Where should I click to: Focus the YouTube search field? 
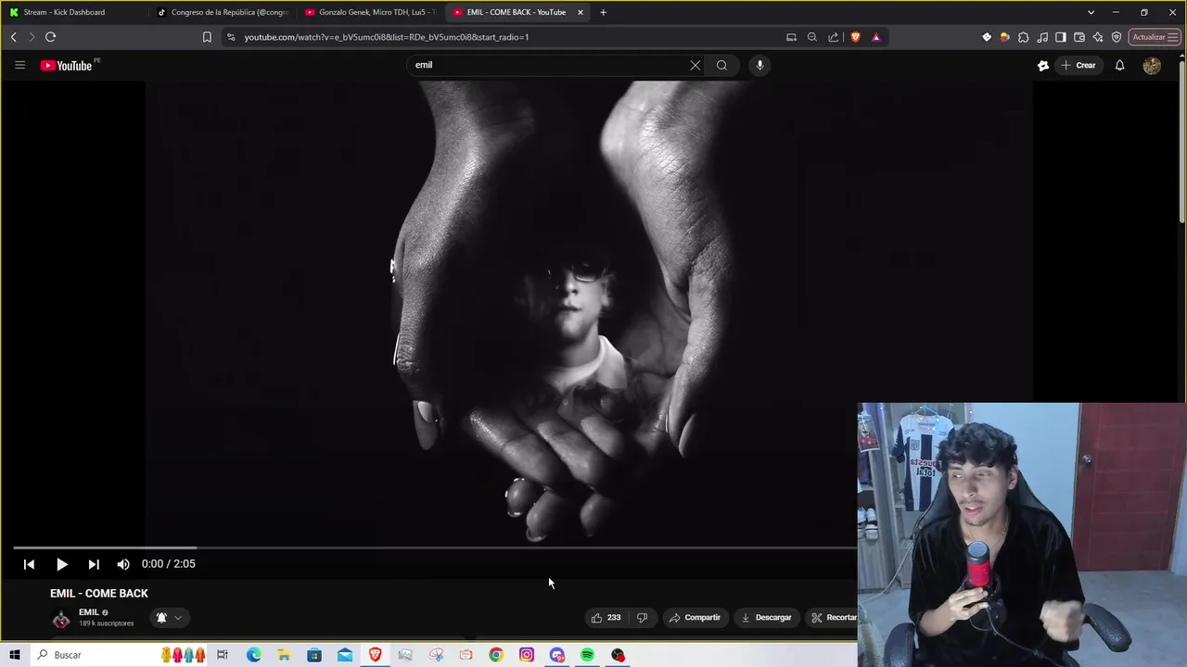click(547, 65)
